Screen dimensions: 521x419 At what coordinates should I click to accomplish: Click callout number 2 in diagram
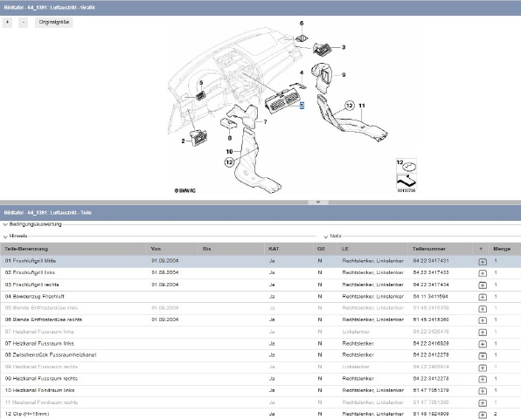[183, 141]
